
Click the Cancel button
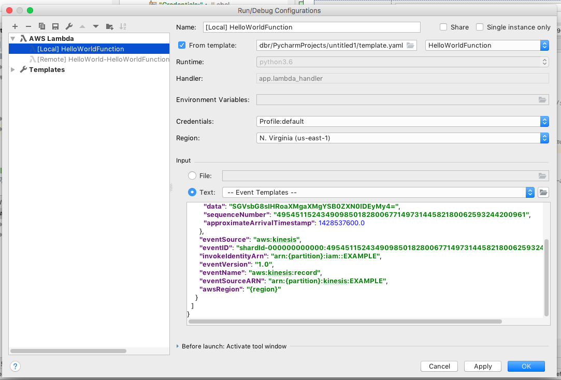point(439,366)
